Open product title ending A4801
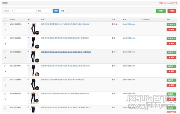This screenshot has width=180, height=114. coord(65,93)
